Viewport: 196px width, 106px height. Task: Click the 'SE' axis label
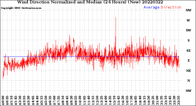pyautogui.click(x=189, y=51)
